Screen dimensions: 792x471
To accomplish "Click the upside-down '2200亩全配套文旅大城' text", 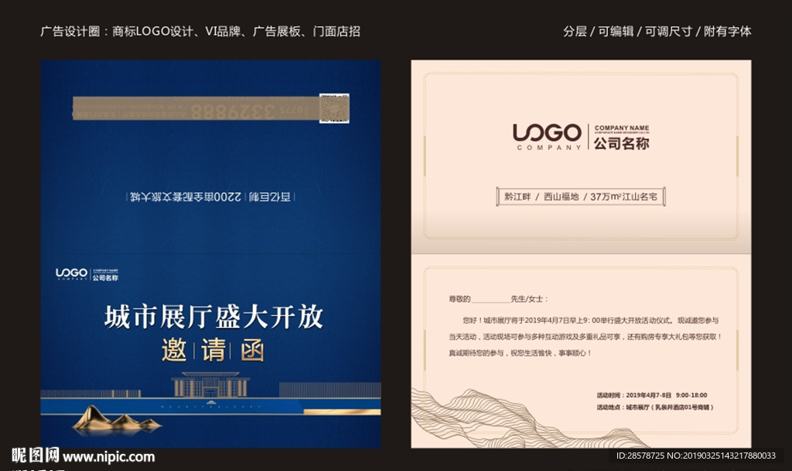I will point(186,197).
